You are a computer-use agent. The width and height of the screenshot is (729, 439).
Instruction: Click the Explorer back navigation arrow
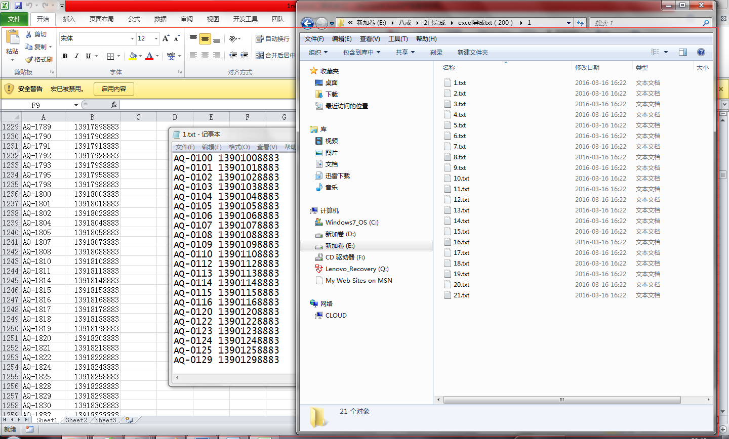click(x=307, y=23)
